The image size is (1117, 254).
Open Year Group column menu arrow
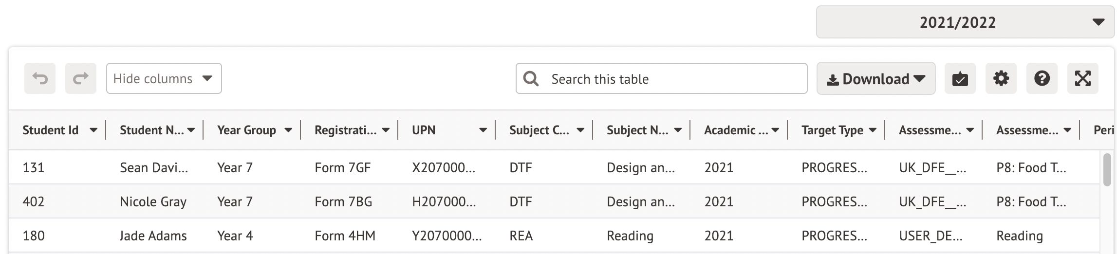(288, 130)
